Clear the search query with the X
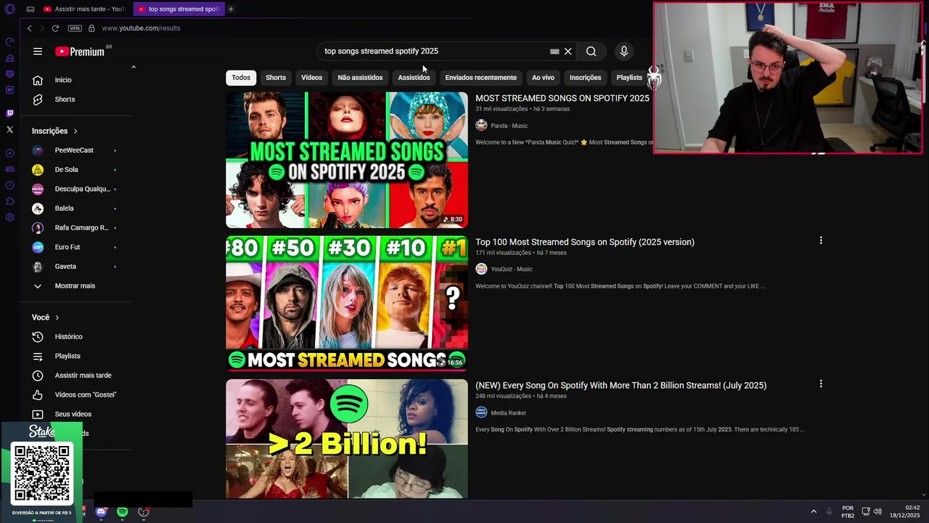 click(x=568, y=52)
